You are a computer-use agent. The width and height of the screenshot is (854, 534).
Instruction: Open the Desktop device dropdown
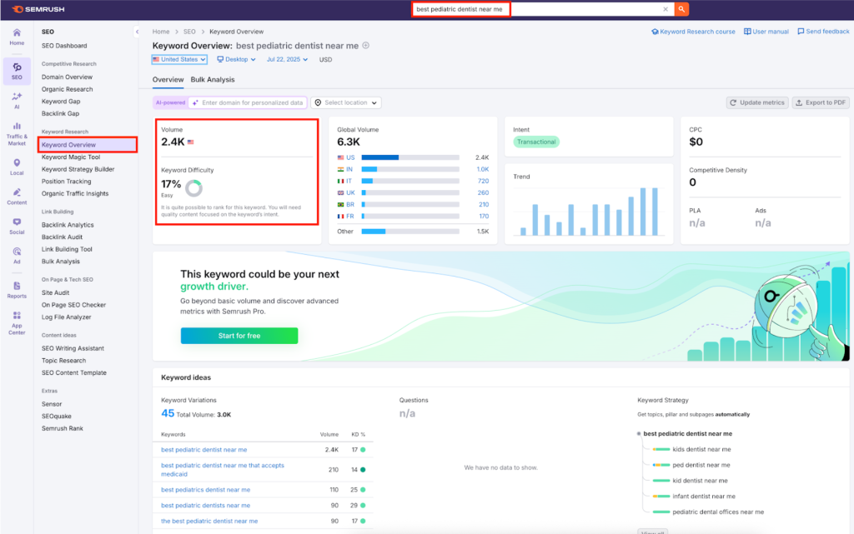[x=236, y=59]
